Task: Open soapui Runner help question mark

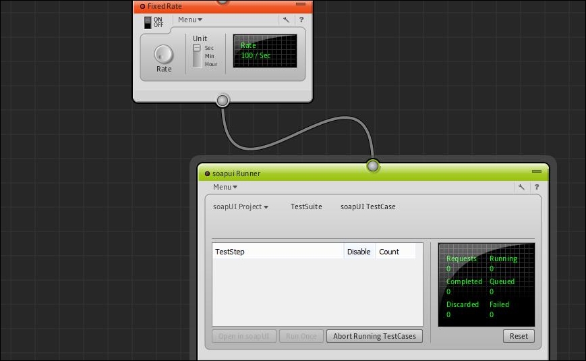Action: tap(537, 187)
